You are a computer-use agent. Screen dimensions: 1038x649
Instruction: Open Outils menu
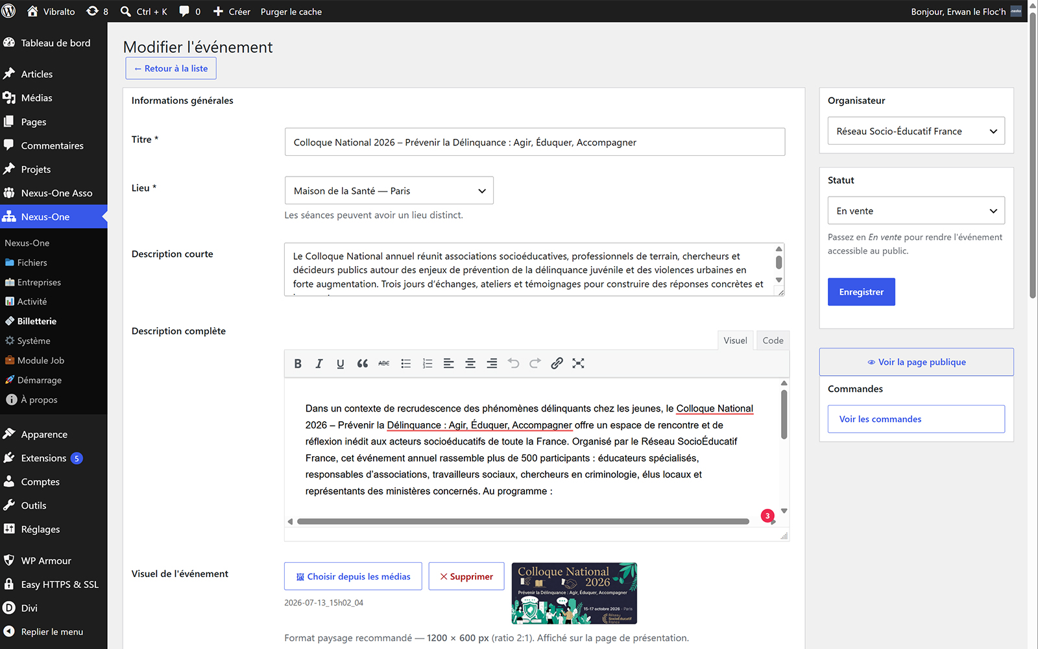(54, 506)
